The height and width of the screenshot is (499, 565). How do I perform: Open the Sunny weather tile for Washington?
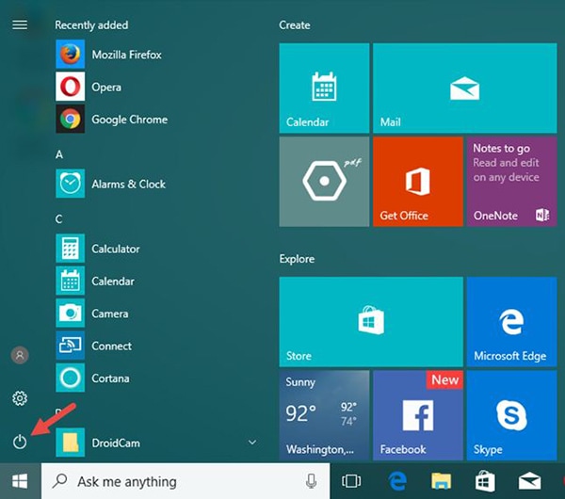(x=324, y=415)
